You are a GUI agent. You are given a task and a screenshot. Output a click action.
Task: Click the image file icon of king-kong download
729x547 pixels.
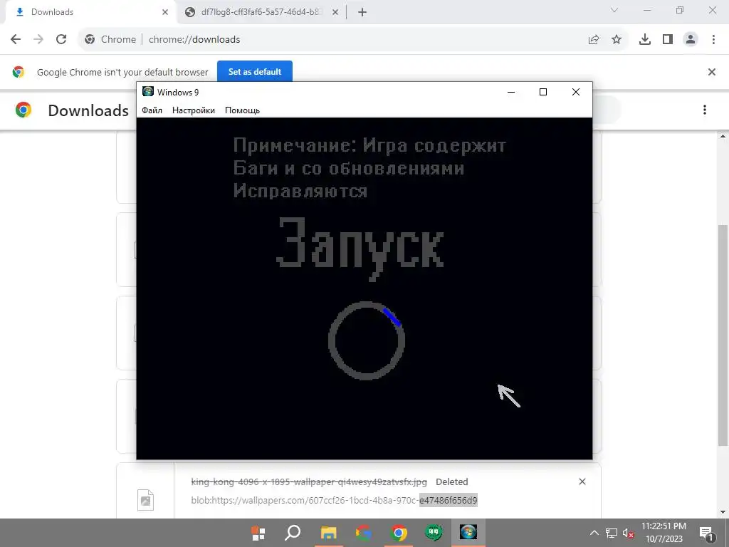tap(145, 501)
